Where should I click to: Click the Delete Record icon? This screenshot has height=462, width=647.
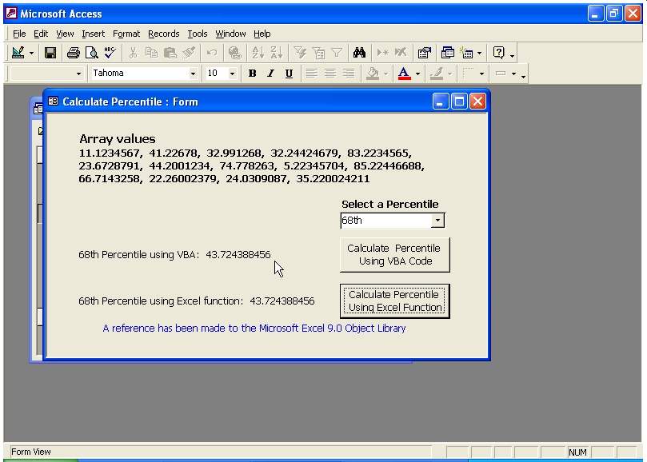coord(401,53)
